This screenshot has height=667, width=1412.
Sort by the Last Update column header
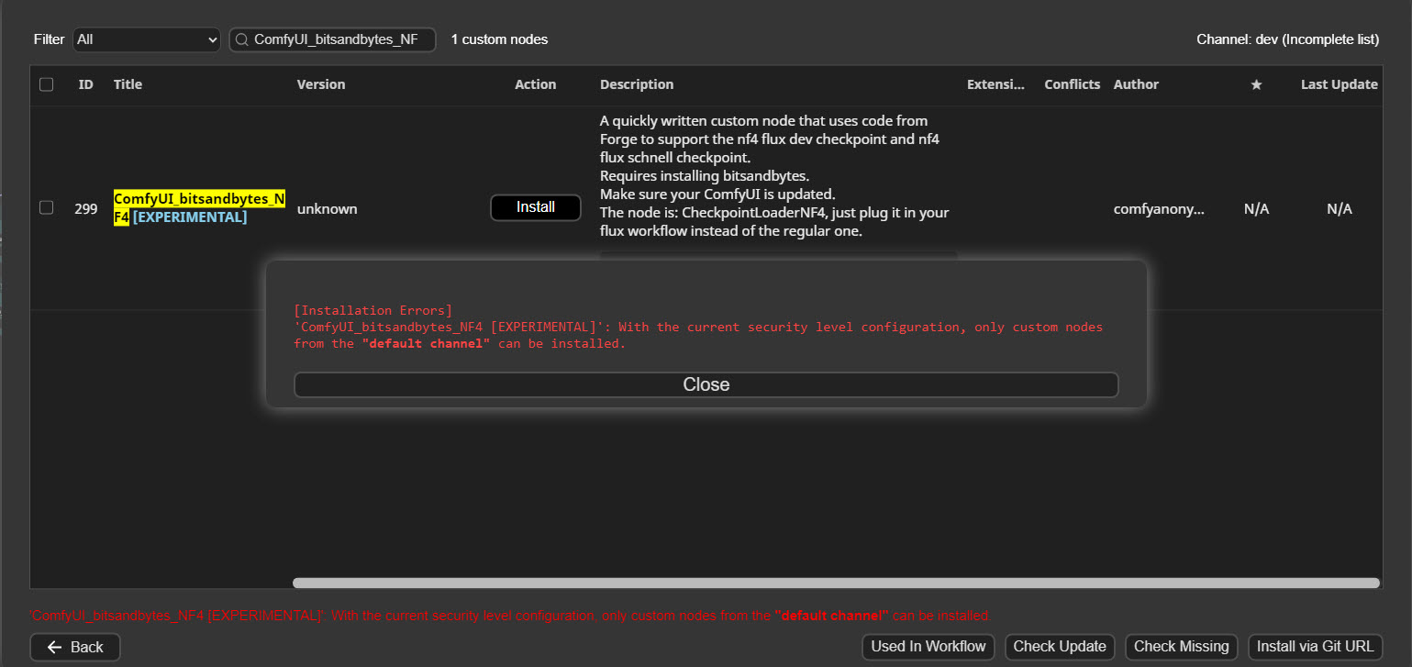(1339, 84)
